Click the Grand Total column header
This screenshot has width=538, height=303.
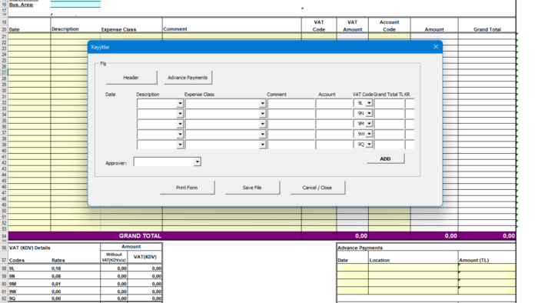(x=487, y=29)
